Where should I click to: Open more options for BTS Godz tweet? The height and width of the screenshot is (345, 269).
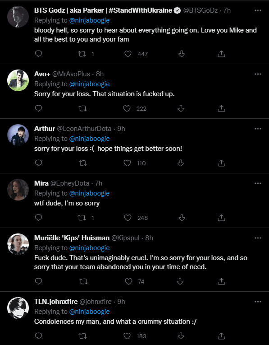coord(258,10)
